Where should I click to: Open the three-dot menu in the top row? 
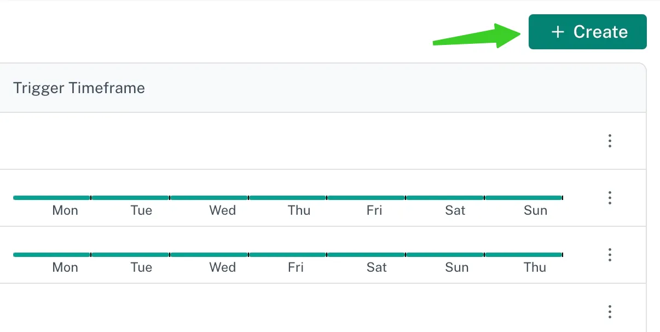click(610, 141)
